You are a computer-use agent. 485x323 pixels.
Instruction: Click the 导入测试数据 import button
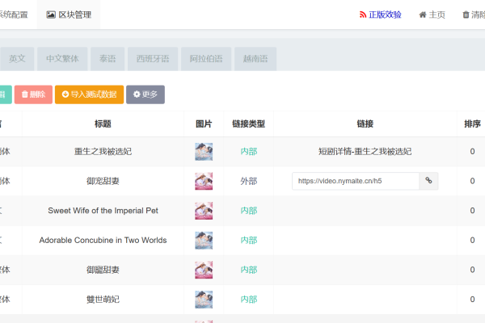coord(89,94)
